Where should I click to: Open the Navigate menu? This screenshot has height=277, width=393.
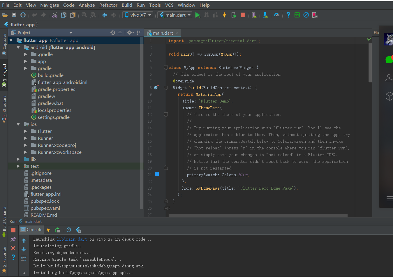point(50,5)
